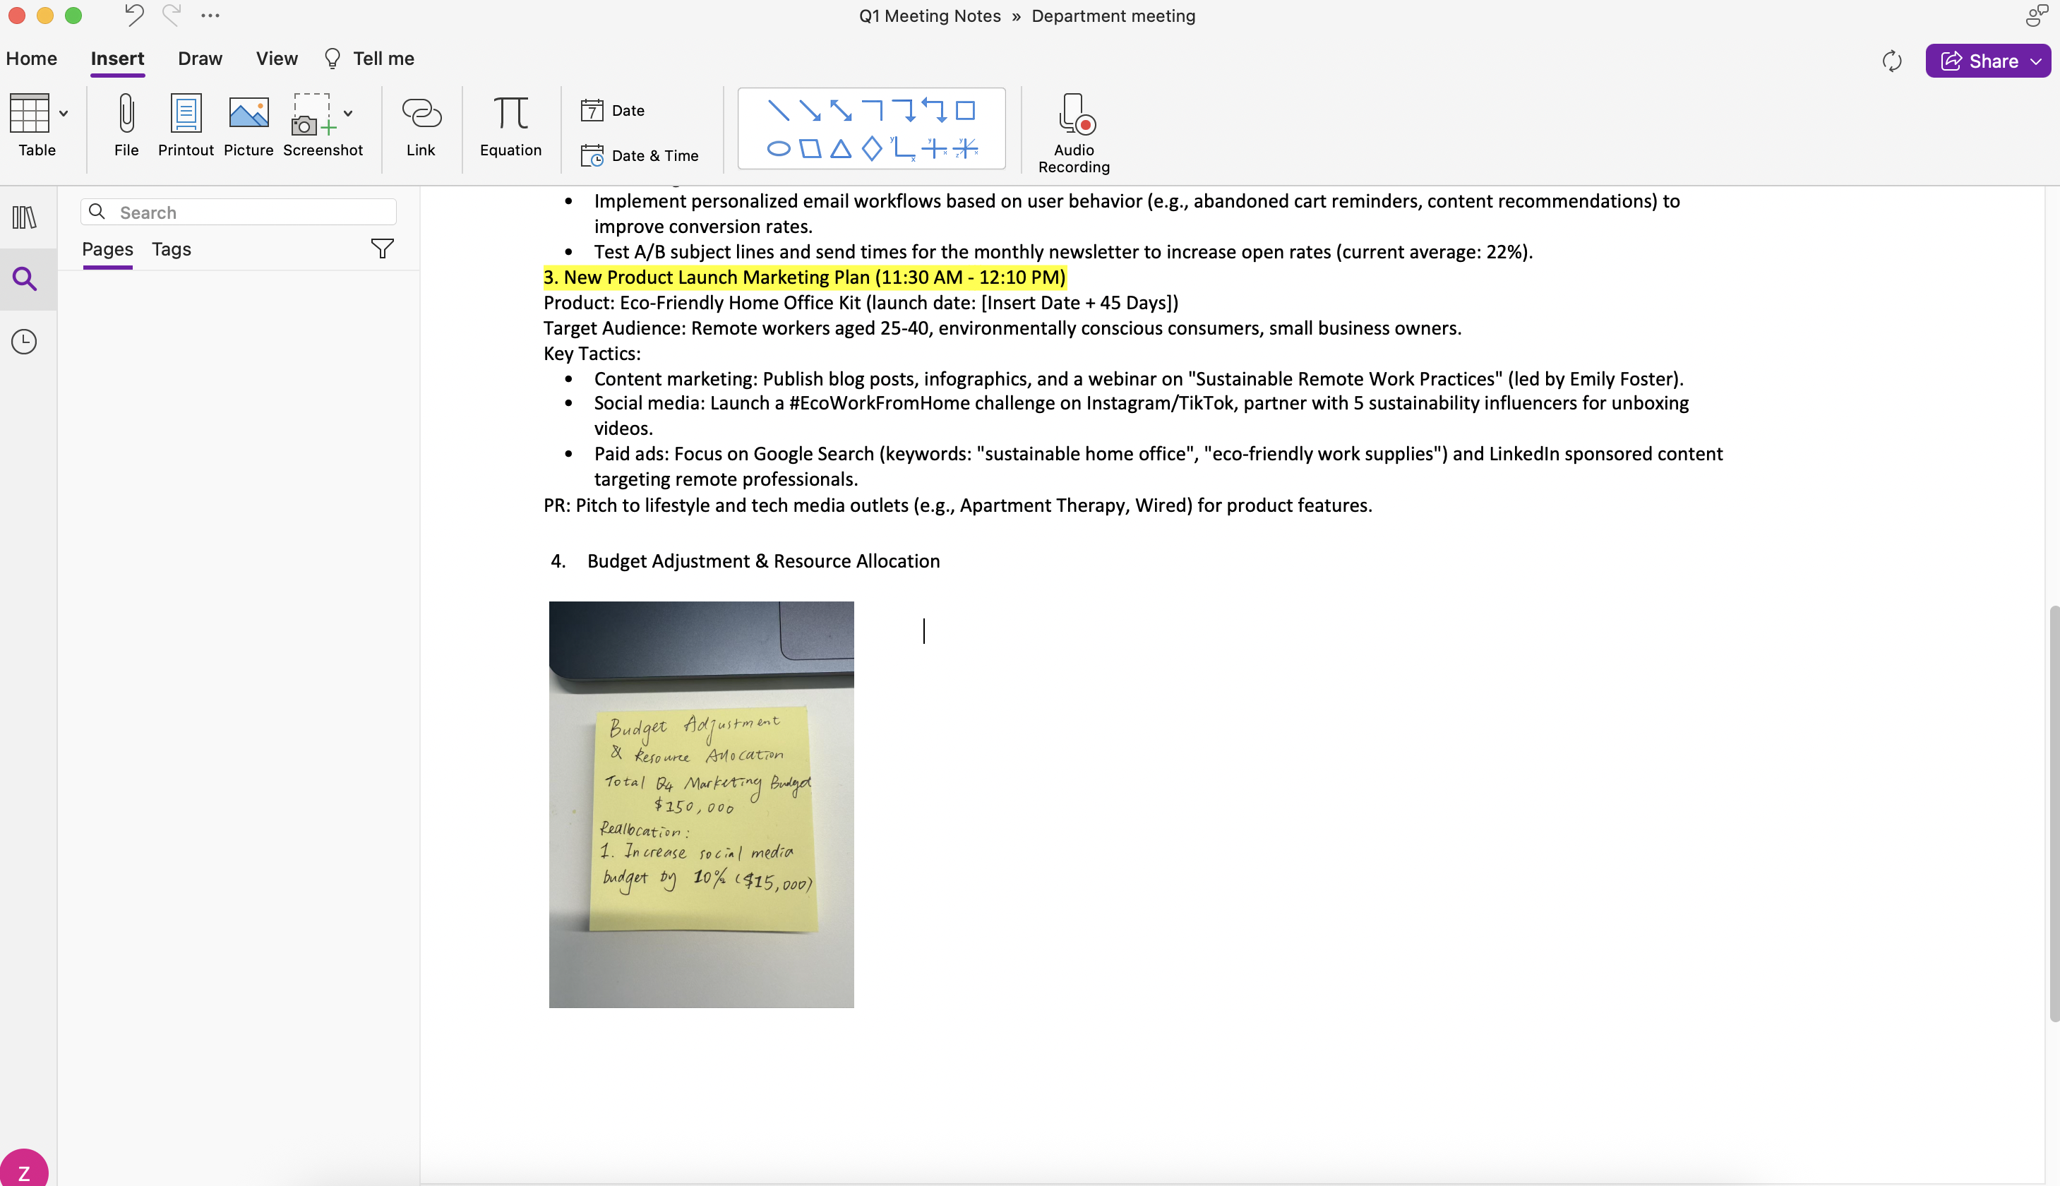Open the quick access more options ellipsis

pos(210,16)
